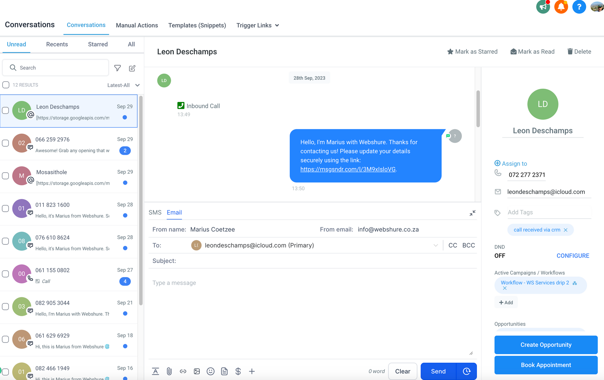Click the Create Opportunity button
This screenshot has height=380, width=604.
coord(546,345)
